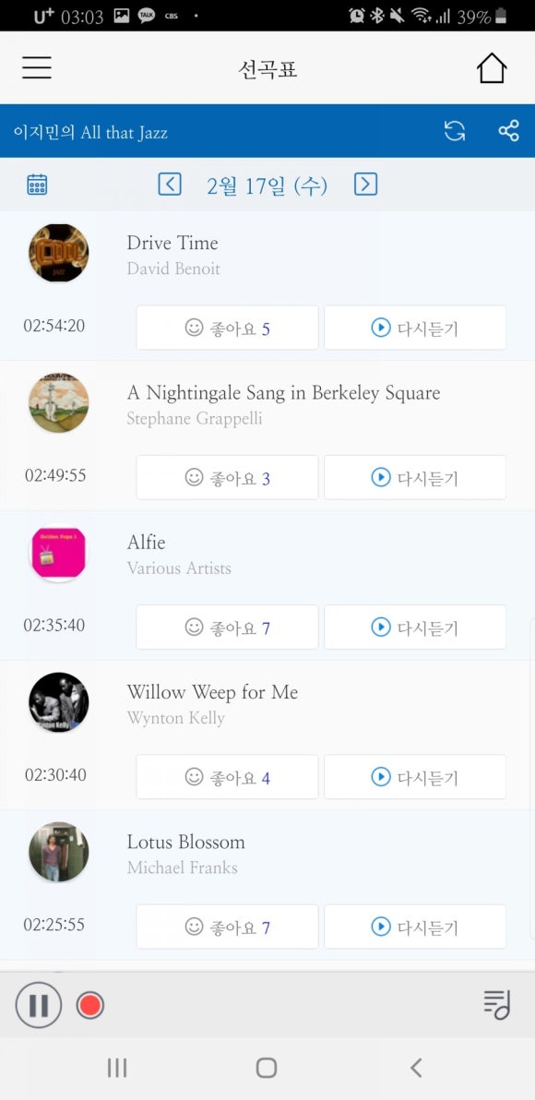Share the All that Jazz playlist

pyautogui.click(x=508, y=131)
